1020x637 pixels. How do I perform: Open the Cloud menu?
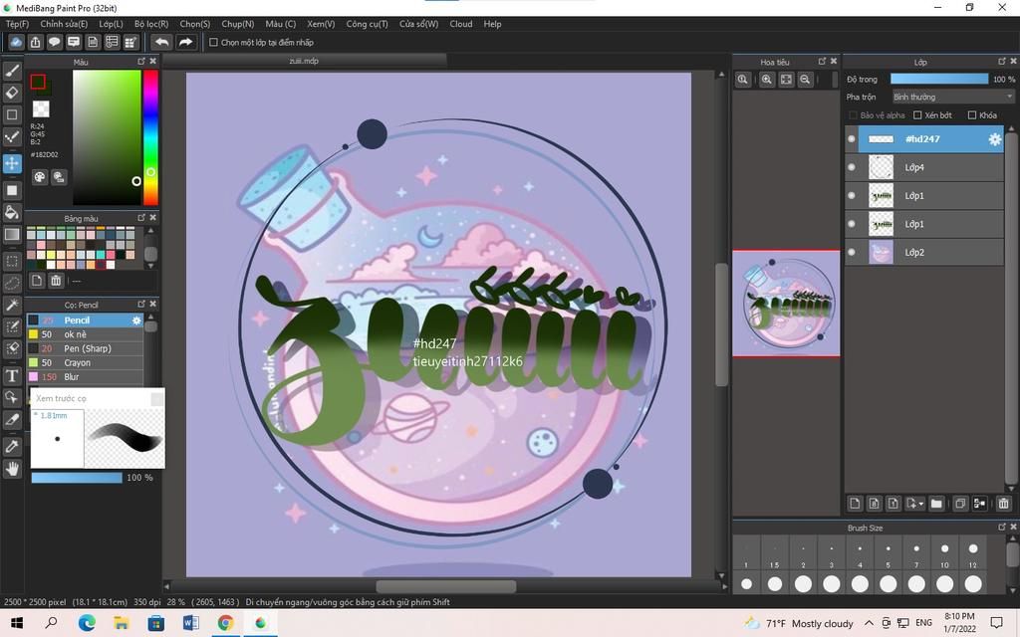461,24
